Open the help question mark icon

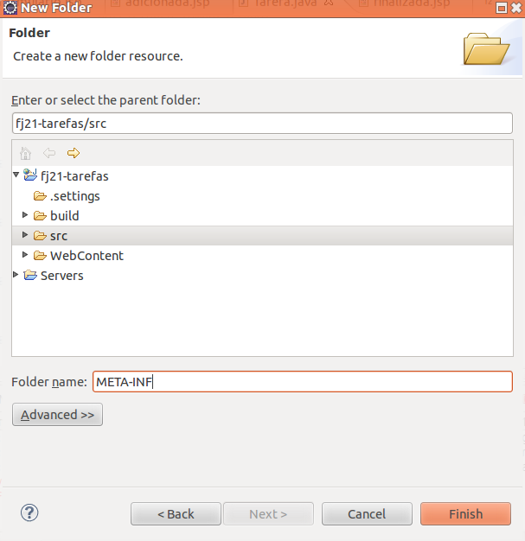pyautogui.click(x=29, y=513)
